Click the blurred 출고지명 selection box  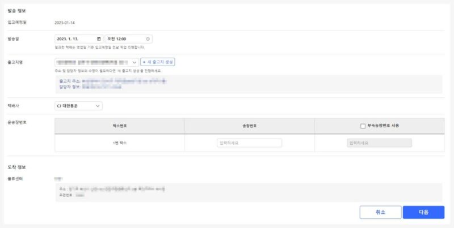tap(93, 62)
